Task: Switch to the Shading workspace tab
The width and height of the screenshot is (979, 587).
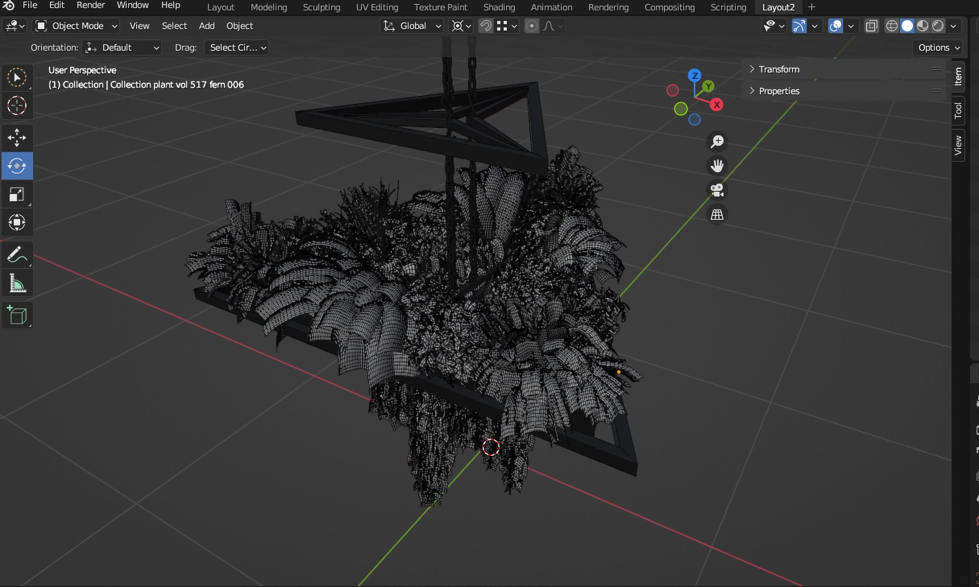Action: pos(499,7)
